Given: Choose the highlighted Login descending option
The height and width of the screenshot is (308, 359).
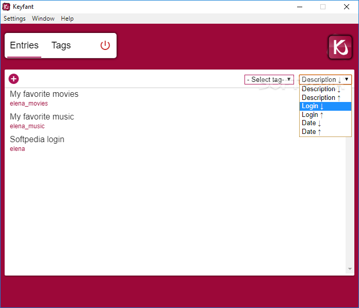Looking at the screenshot, I should tap(325, 106).
